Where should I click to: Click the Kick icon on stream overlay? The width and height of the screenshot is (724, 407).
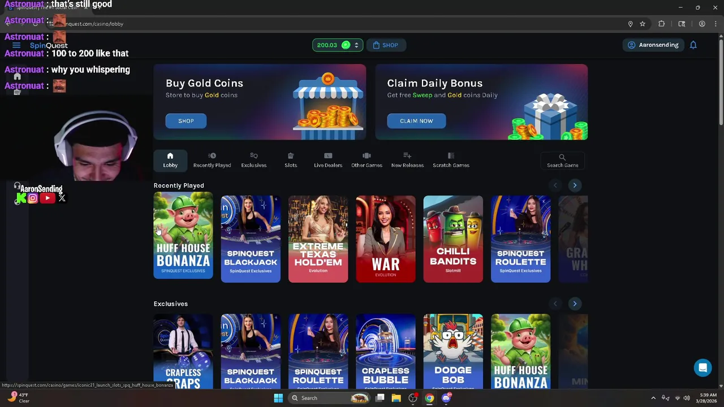[x=21, y=198]
